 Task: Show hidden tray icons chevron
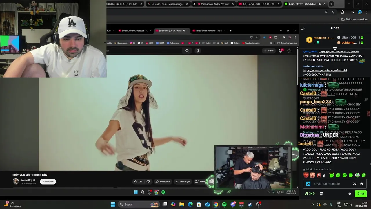312,204
